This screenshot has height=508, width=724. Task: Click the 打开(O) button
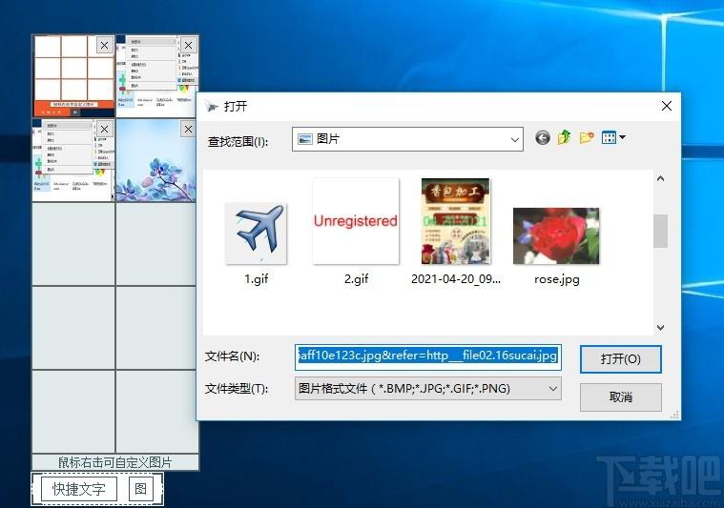point(621,359)
